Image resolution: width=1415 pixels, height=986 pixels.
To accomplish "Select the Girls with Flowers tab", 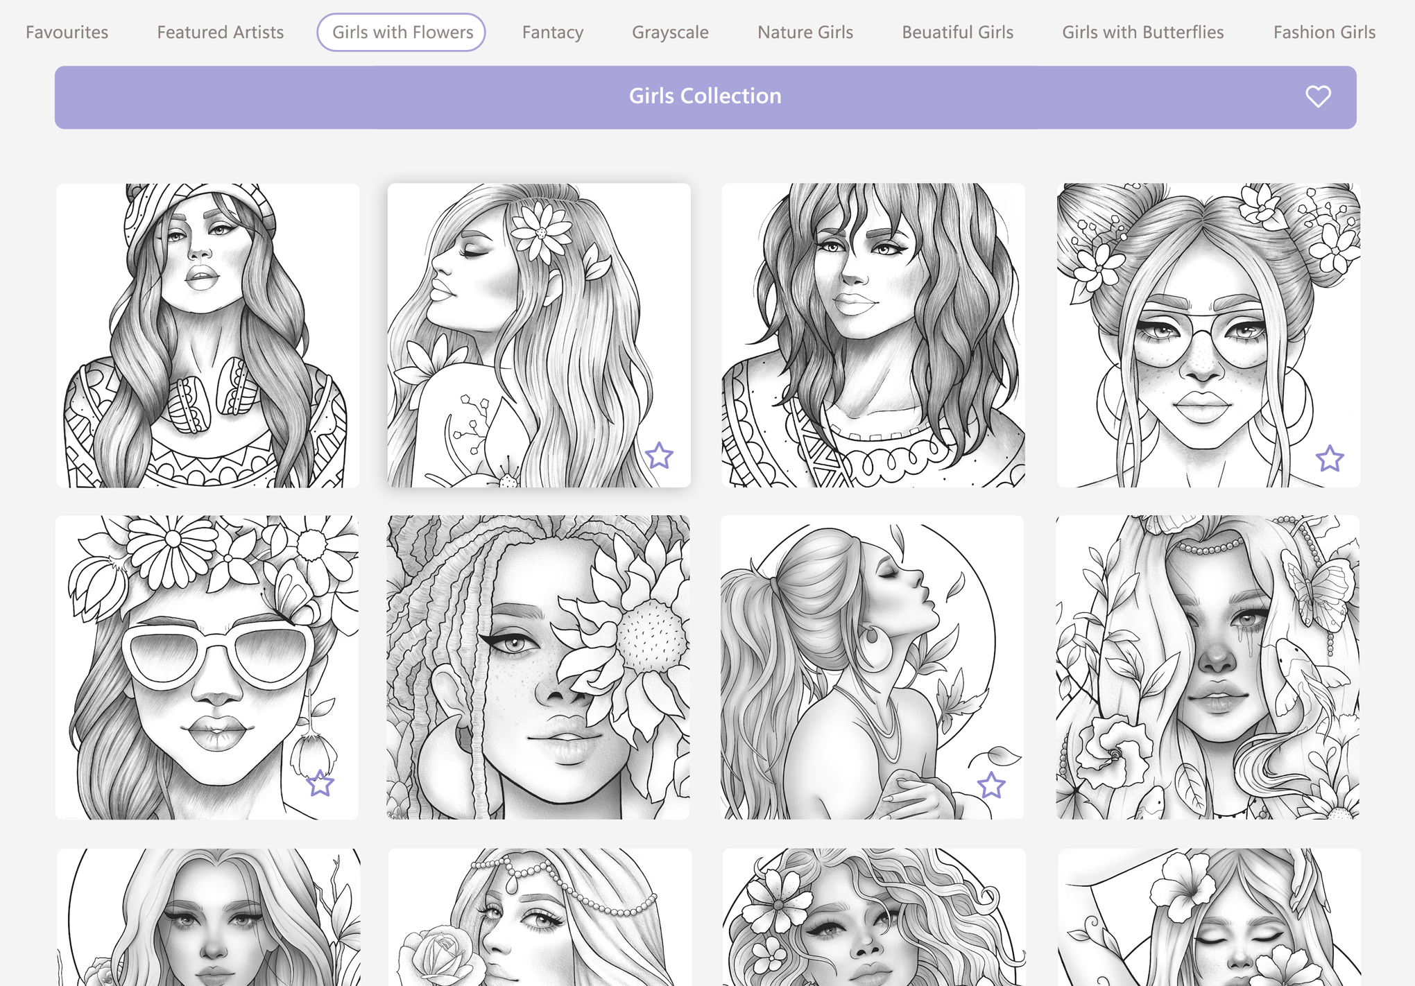I will coord(402,32).
